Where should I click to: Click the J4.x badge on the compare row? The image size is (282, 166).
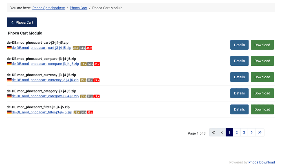[x=90, y=64]
